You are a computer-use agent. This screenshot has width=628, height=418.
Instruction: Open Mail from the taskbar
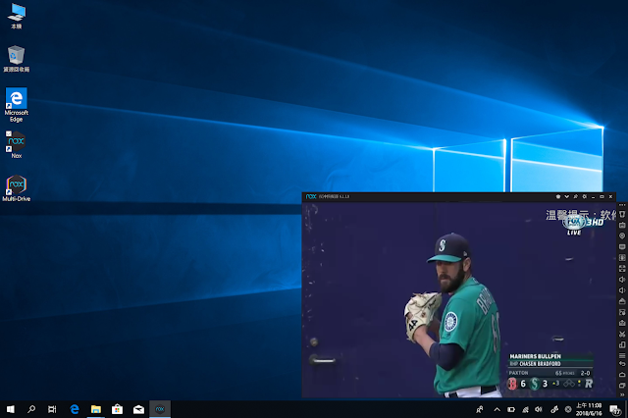pyautogui.click(x=138, y=409)
